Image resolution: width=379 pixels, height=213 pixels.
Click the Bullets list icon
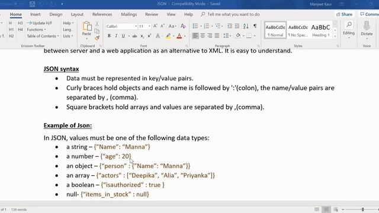click(195, 26)
